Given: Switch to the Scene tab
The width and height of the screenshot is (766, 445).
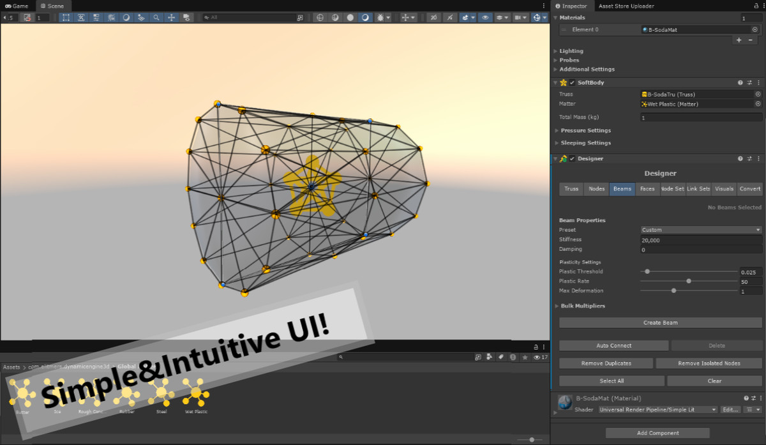Looking at the screenshot, I should point(52,6).
